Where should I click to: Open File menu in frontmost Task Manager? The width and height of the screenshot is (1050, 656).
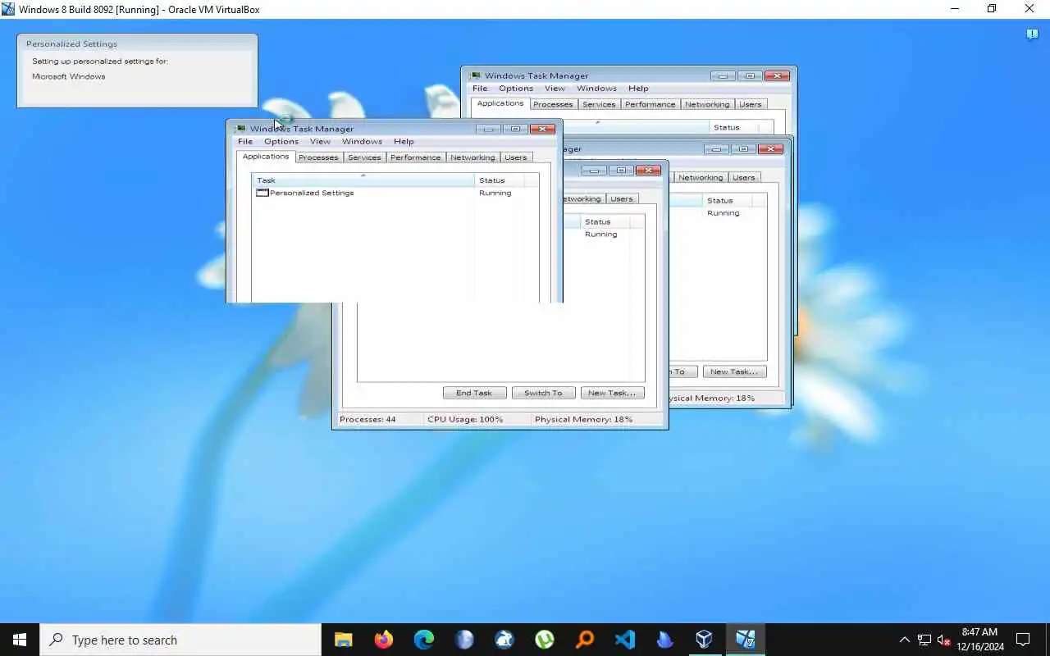point(245,141)
